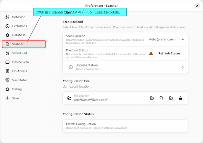Click the 'clamd.conf location' subtitle text

click(76, 86)
